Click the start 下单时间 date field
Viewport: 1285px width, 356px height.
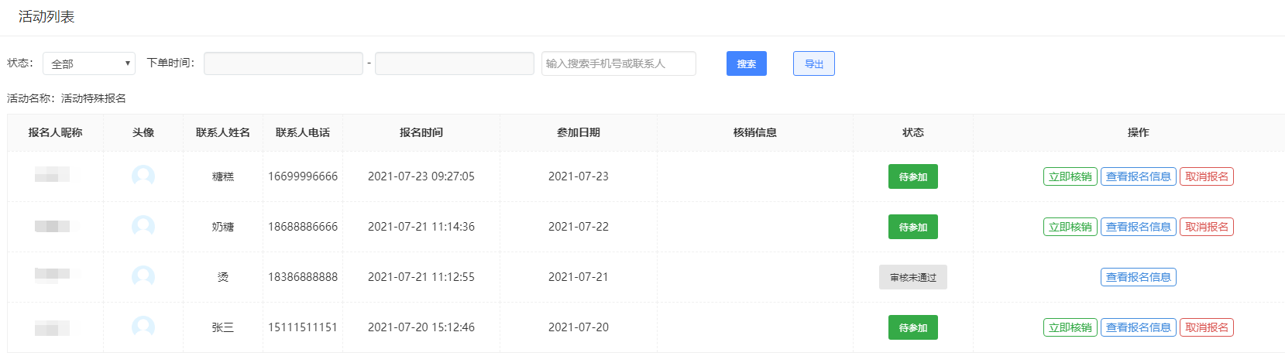[283, 63]
